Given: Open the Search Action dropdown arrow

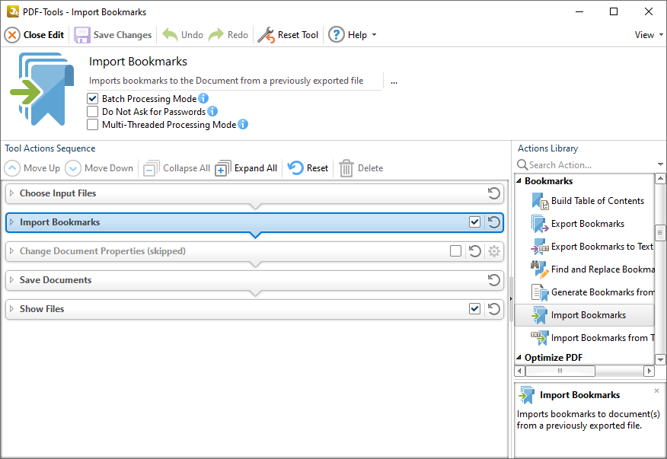Looking at the screenshot, I should pos(660,164).
